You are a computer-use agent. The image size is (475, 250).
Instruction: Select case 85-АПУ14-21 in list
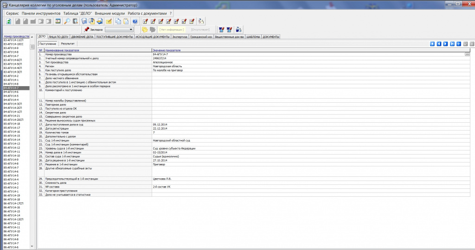click(x=16, y=116)
